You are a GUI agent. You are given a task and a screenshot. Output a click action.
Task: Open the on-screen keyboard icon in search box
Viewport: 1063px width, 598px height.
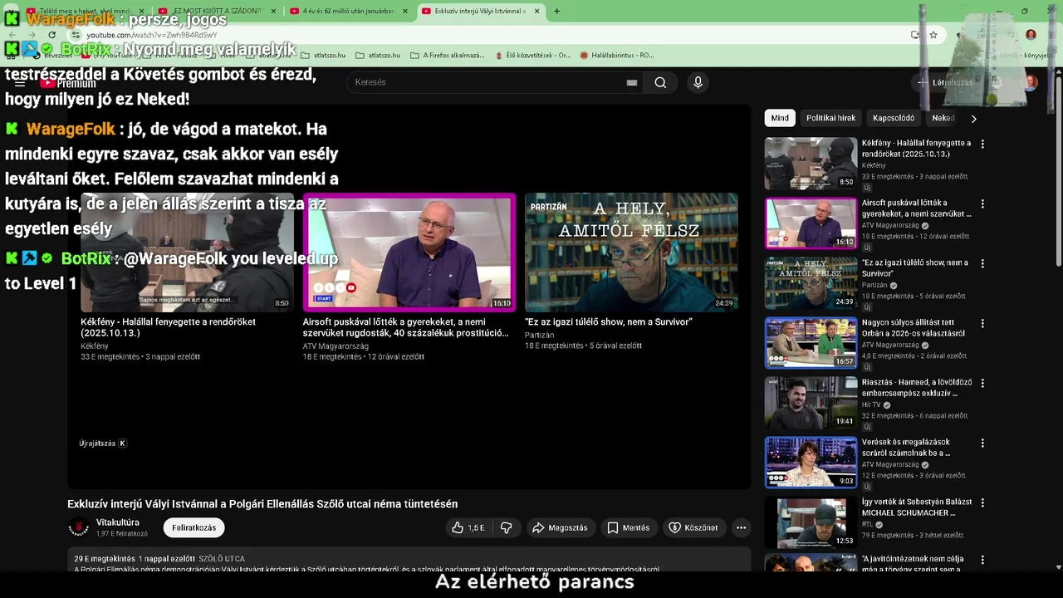[x=632, y=82]
